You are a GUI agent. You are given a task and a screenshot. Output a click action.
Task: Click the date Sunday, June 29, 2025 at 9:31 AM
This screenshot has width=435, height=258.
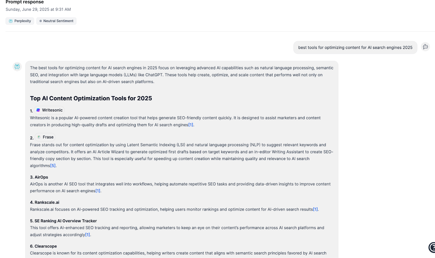(x=38, y=9)
